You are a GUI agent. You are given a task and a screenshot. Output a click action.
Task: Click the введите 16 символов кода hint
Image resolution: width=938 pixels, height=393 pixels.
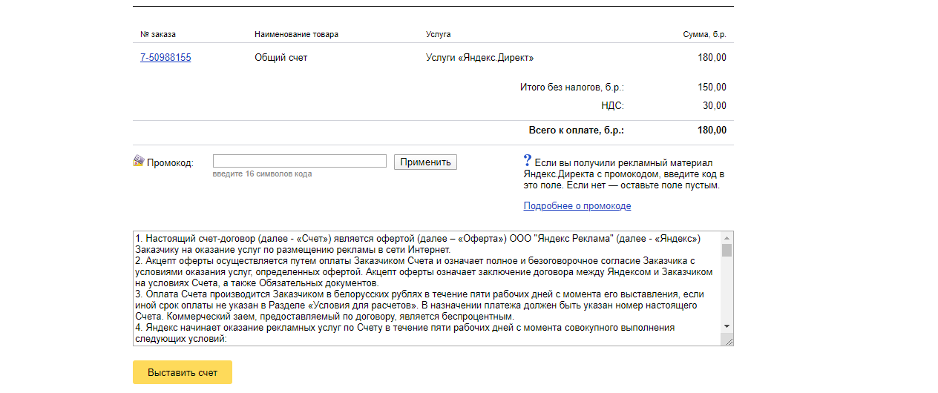(262, 174)
